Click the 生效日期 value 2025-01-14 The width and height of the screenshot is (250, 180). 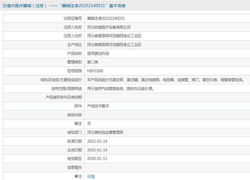click(97, 150)
